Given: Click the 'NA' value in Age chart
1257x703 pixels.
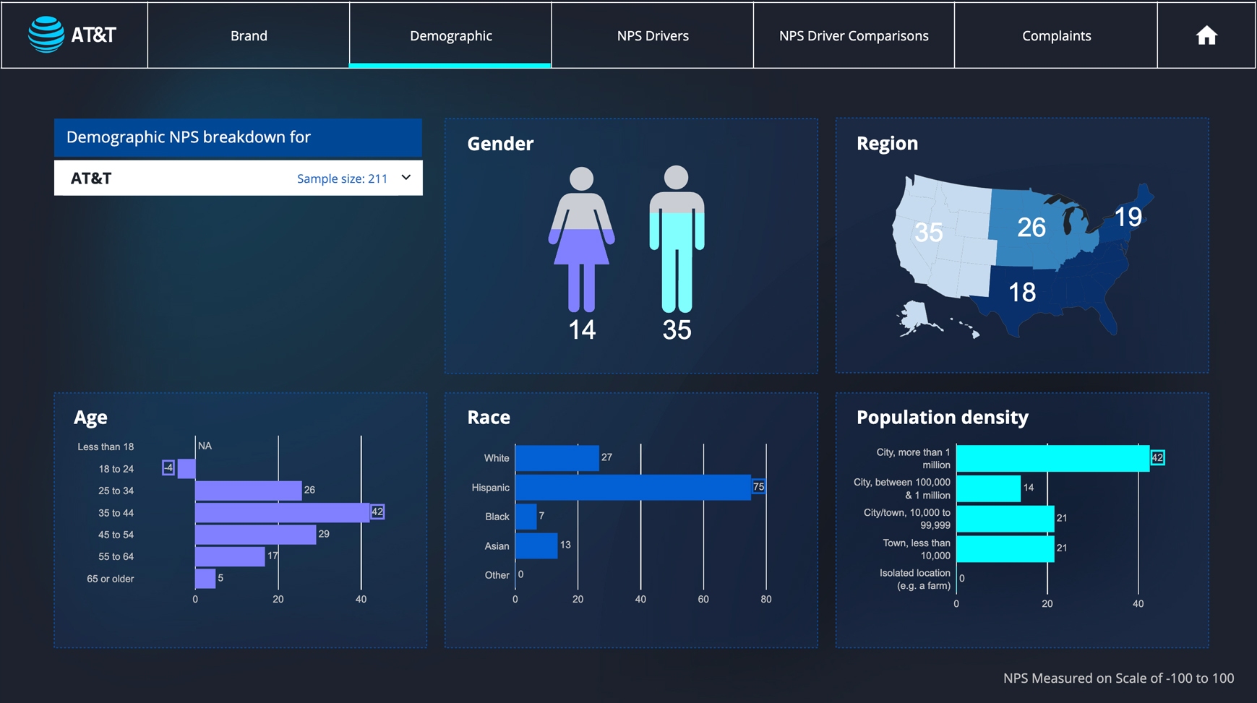Looking at the screenshot, I should [205, 446].
